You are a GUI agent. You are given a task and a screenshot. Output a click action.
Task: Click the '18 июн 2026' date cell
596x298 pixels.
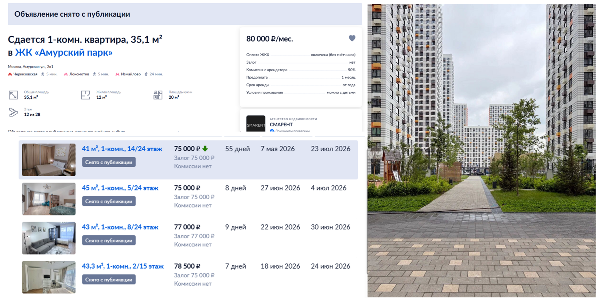click(x=280, y=266)
